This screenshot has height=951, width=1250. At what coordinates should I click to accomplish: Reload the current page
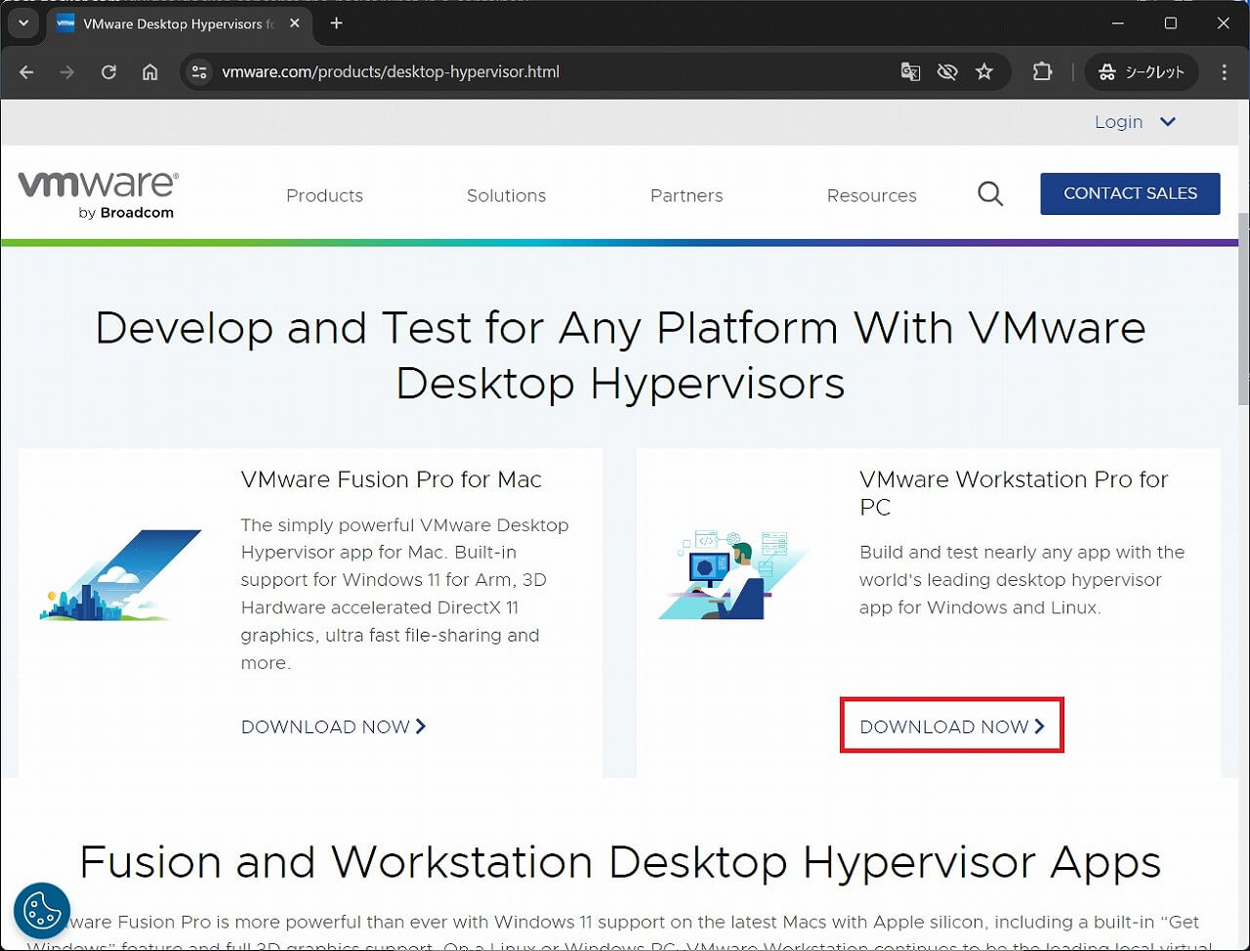tap(108, 72)
